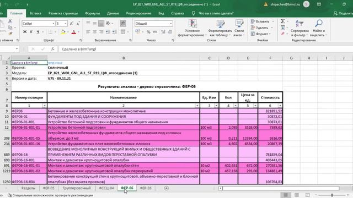This screenshot has height=198, width=353.
Task: Switch to Normal view icon in status bar
Action: [286, 195]
